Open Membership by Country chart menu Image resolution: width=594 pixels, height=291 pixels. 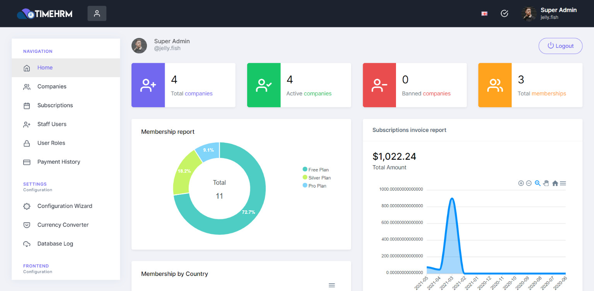click(x=331, y=285)
